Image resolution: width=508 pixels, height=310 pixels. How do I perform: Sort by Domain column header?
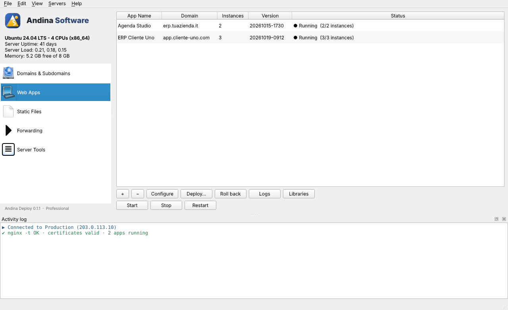point(190,16)
